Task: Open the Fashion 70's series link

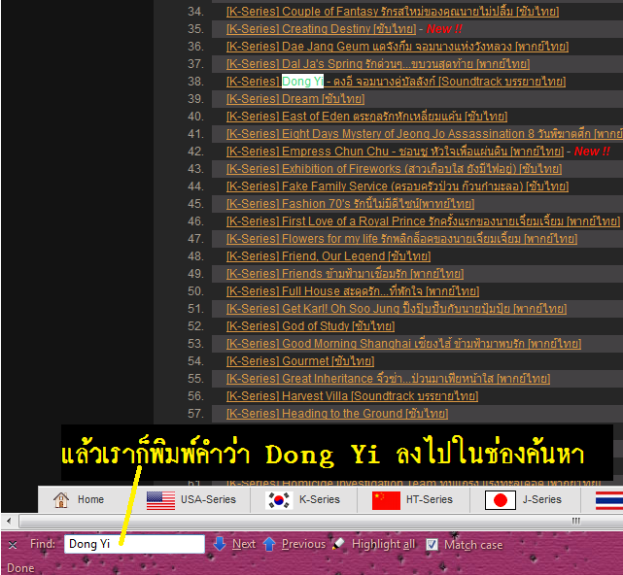Action: pyautogui.click(x=351, y=204)
